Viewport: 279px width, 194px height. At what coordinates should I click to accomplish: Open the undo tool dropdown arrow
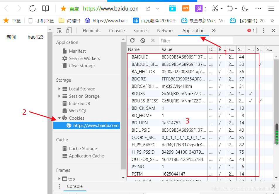[x=236, y=8]
